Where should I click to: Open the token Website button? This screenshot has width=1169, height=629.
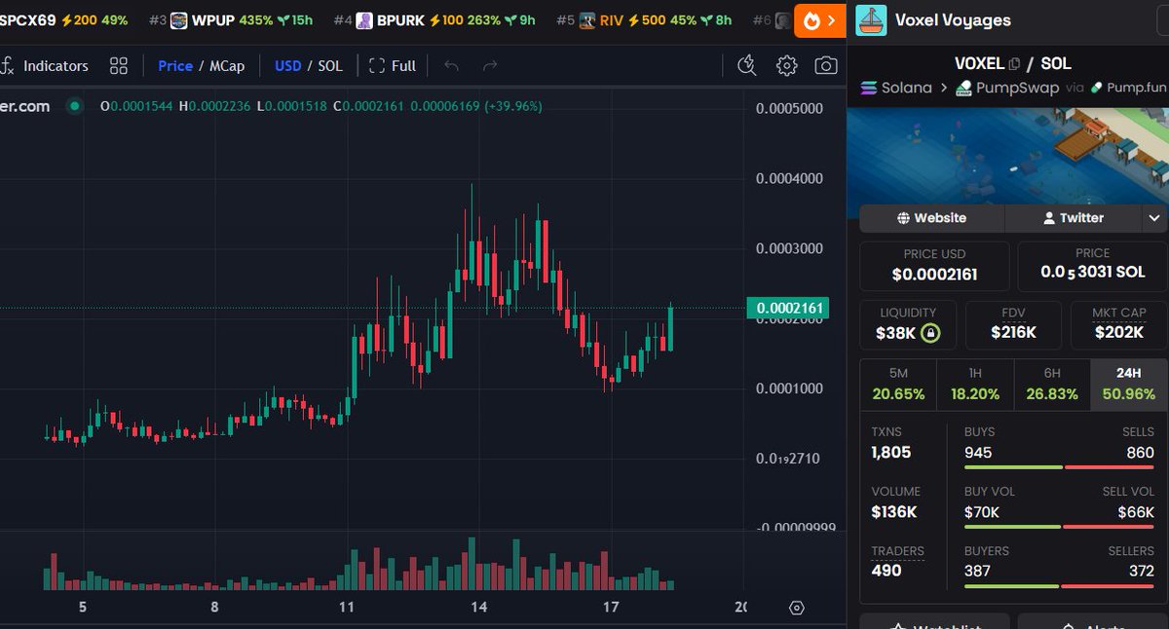point(931,218)
